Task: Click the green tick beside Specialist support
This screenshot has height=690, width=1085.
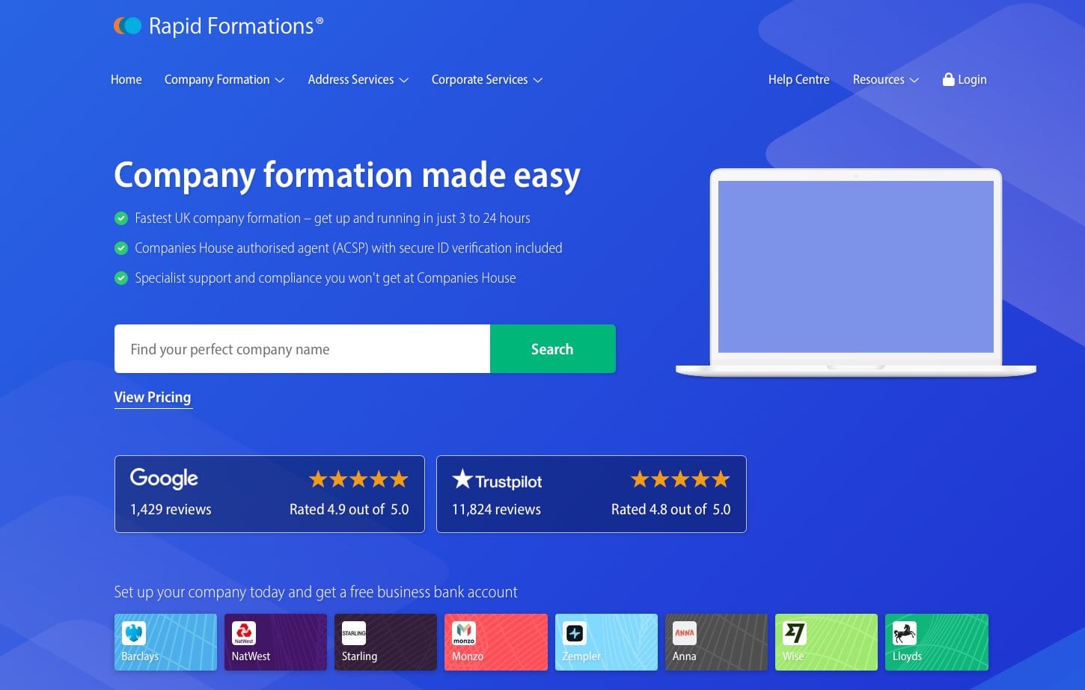Action: (x=121, y=278)
